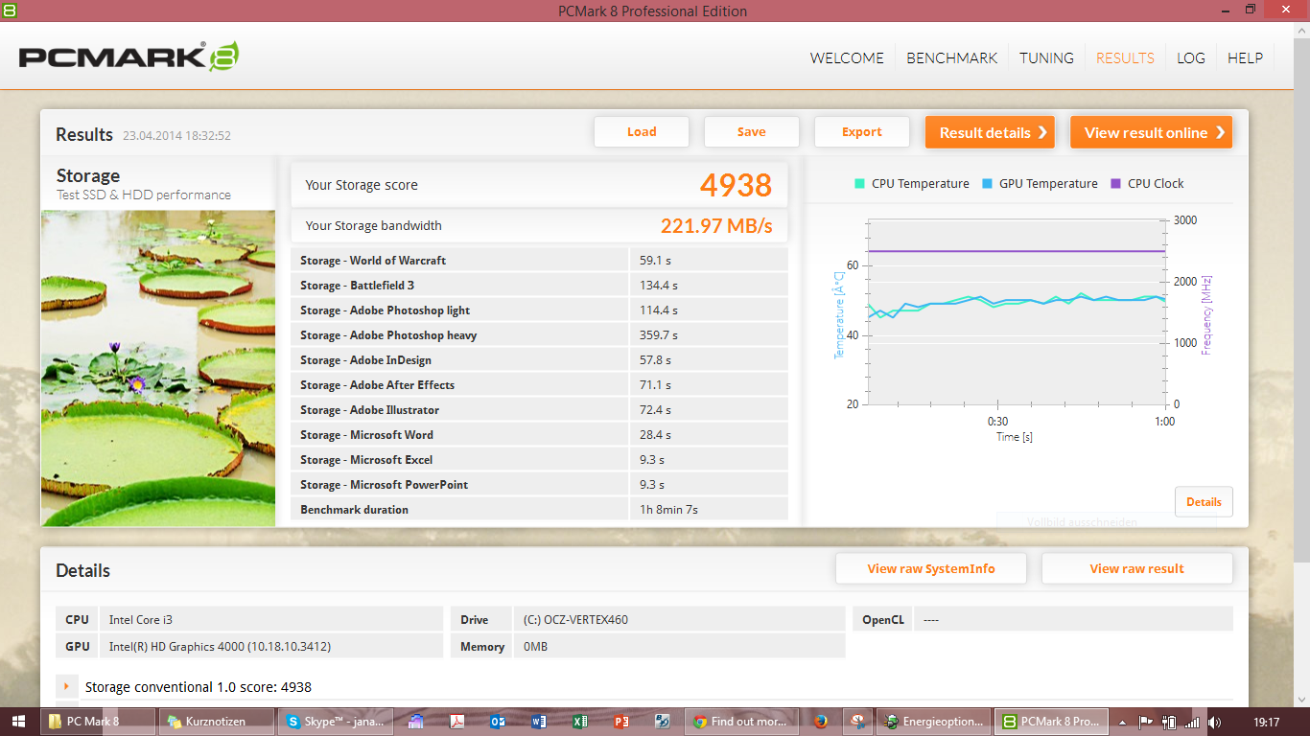
Task: Click the 'Storage - Adobe After Effects' row
Action: (x=539, y=384)
